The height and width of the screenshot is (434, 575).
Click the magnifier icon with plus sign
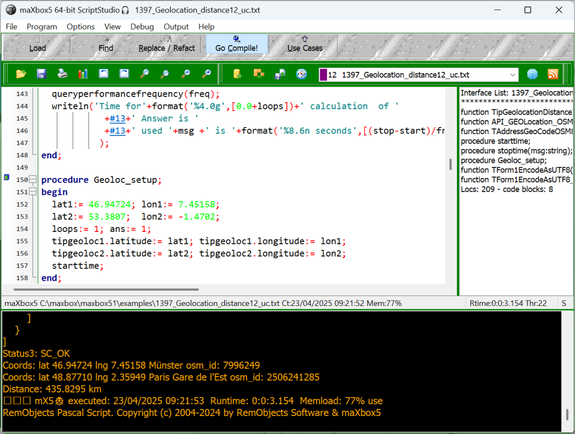tap(207, 74)
